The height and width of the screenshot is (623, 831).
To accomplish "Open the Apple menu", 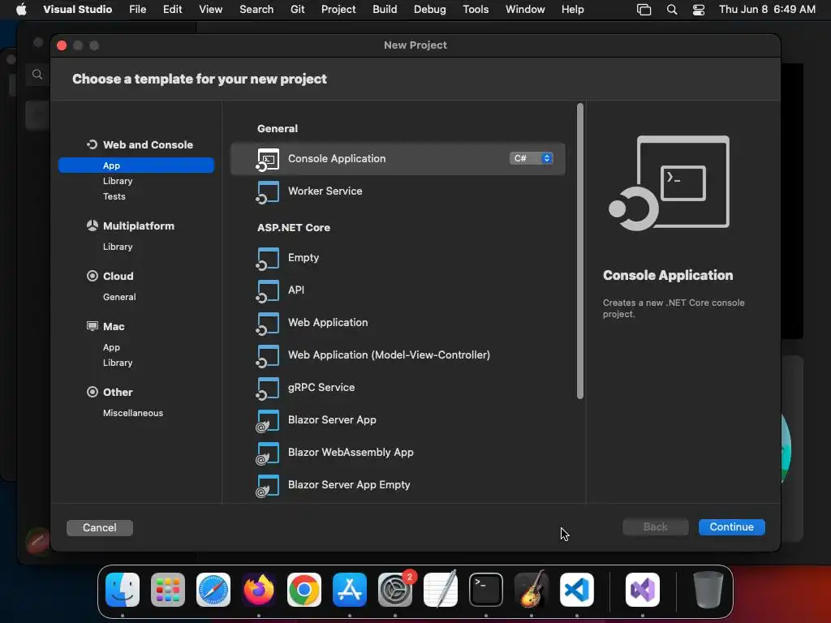I will (x=21, y=9).
